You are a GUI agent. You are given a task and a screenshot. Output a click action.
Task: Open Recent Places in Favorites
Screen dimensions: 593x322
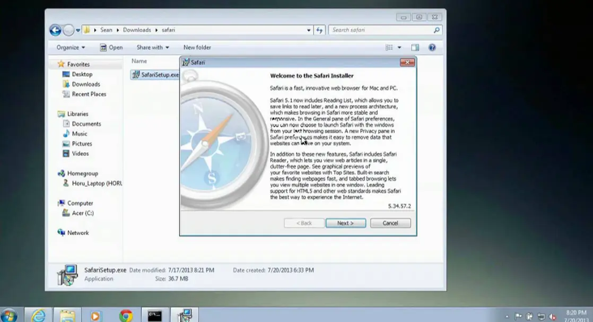(89, 94)
